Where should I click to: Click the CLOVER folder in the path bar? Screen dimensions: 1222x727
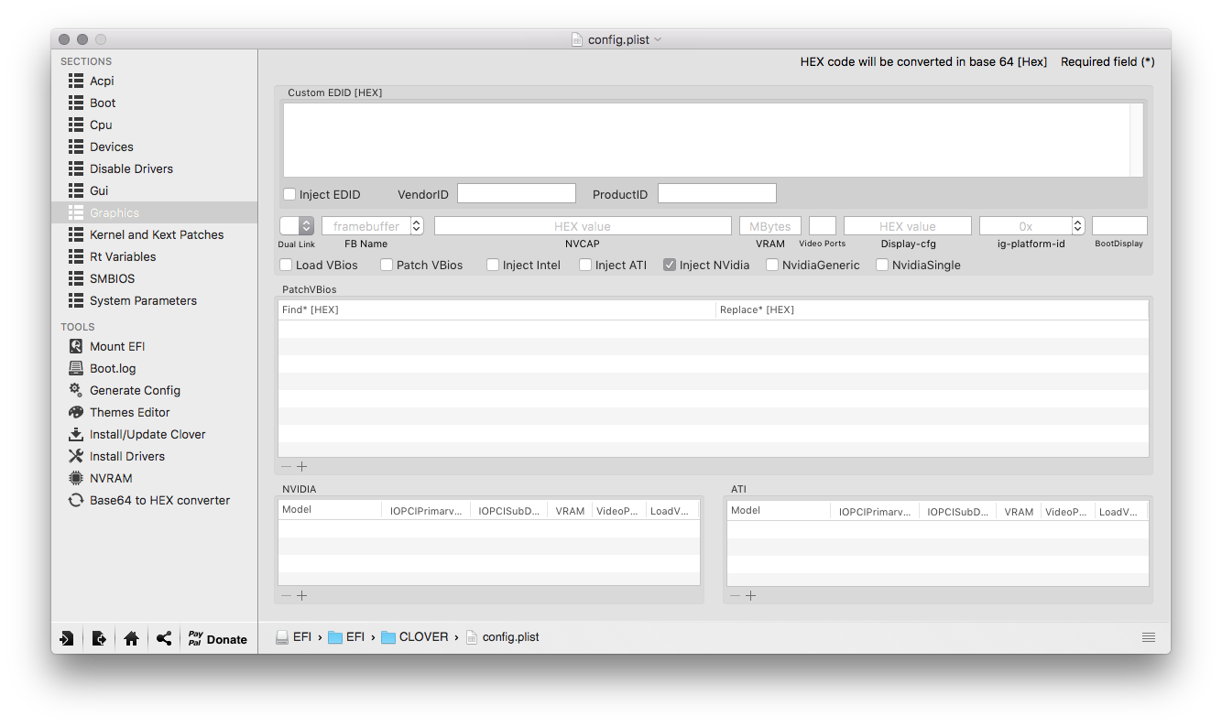(x=415, y=637)
